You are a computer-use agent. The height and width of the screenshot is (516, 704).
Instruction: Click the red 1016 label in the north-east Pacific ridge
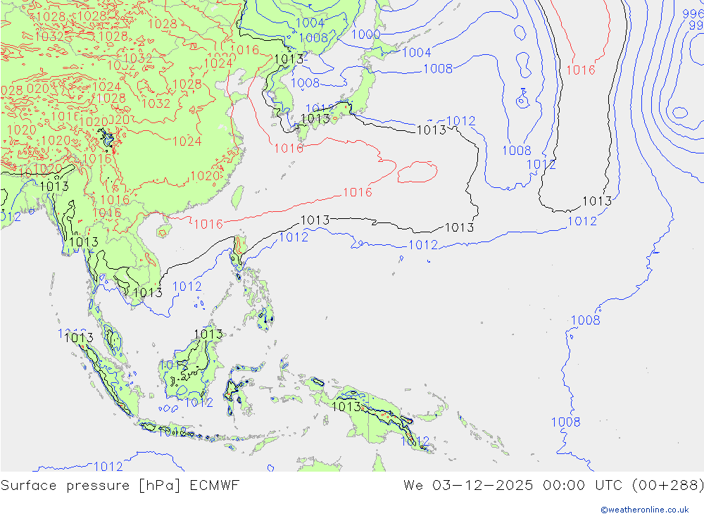581,70
